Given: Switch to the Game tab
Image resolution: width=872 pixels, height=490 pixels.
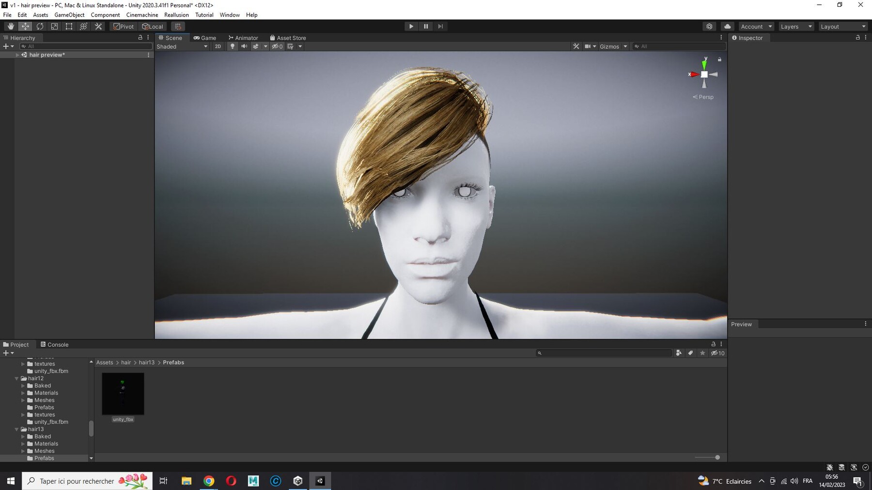Looking at the screenshot, I should pyautogui.click(x=205, y=38).
